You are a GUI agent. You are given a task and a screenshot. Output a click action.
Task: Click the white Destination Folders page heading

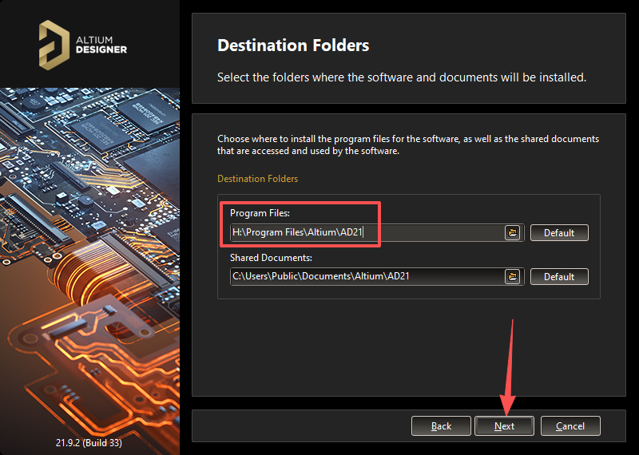(x=293, y=45)
